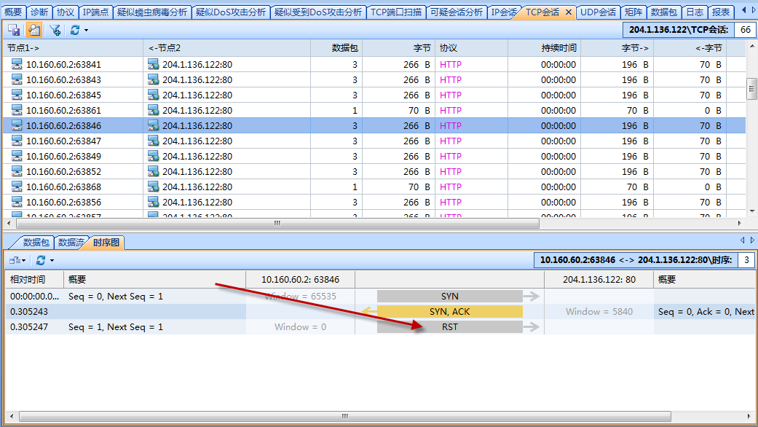Switch to the 数据流 lower tab

(71, 243)
